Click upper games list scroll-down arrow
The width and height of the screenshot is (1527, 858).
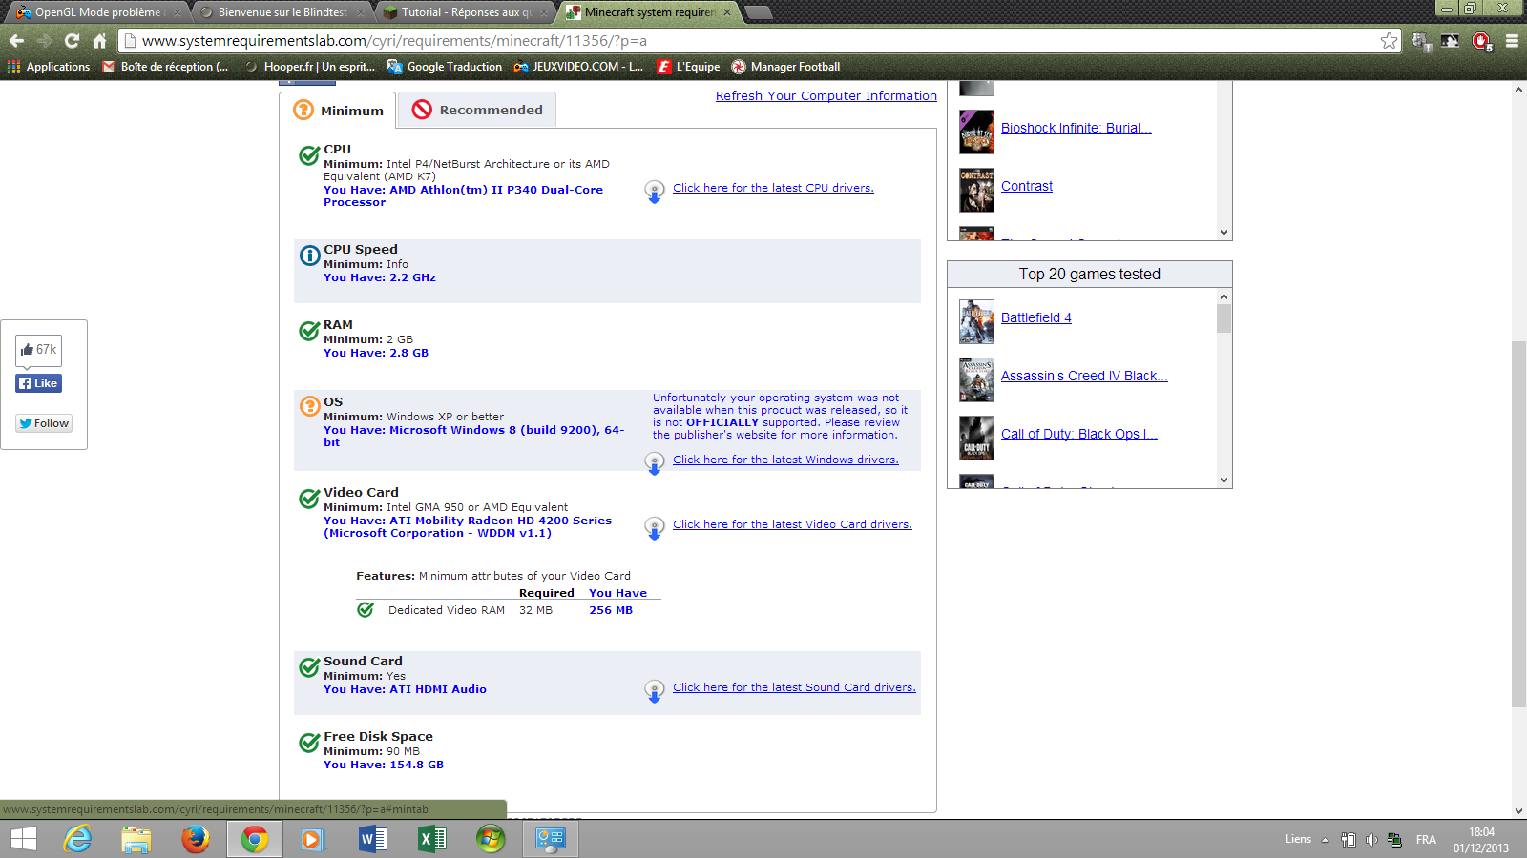(x=1224, y=233)
